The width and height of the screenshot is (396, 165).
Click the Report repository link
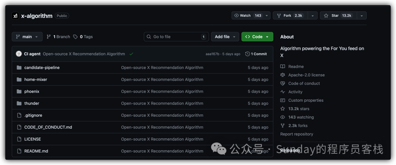click(297, 134)
